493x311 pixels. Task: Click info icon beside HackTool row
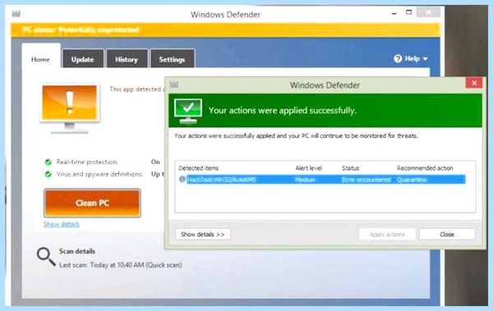click(182, 179)
